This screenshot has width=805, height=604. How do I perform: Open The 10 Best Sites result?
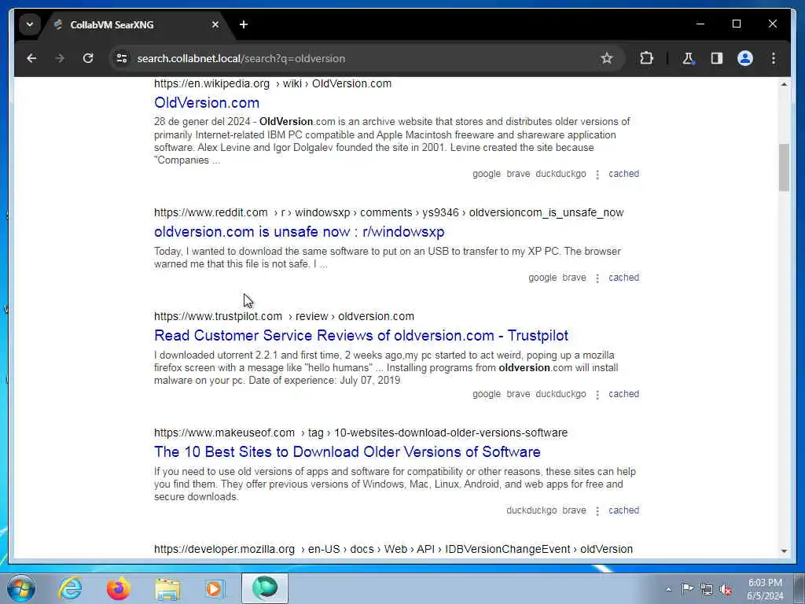347,452
